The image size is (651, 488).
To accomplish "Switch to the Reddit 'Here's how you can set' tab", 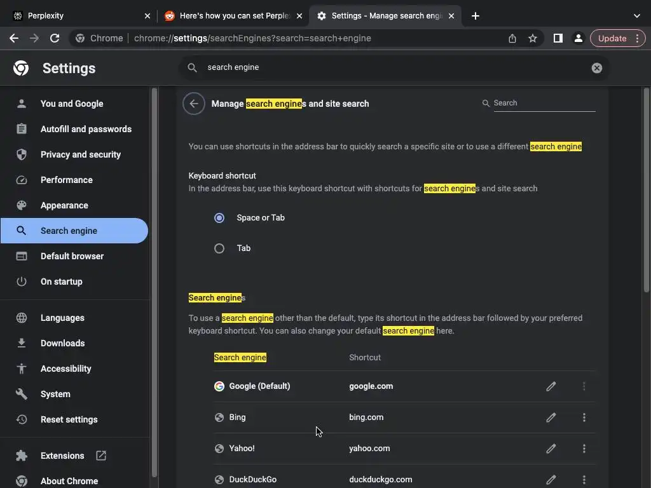I will (234, 16).
